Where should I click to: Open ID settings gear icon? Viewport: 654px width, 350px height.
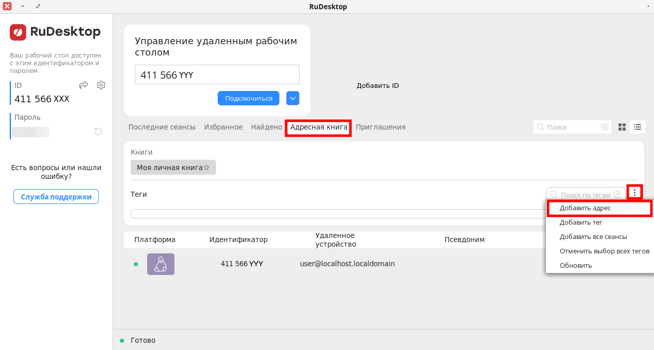(x=101, y=85)
